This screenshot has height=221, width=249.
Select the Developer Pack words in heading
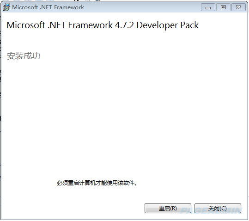pos(168,25)
